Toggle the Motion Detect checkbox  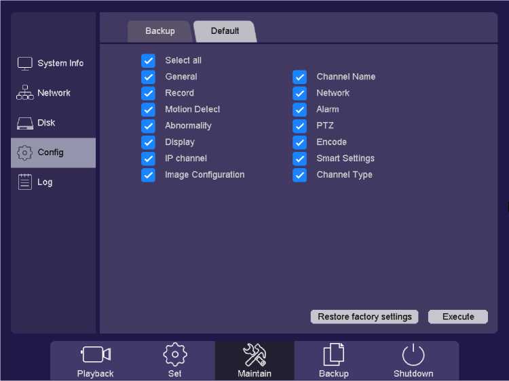(x=148, y=109)
